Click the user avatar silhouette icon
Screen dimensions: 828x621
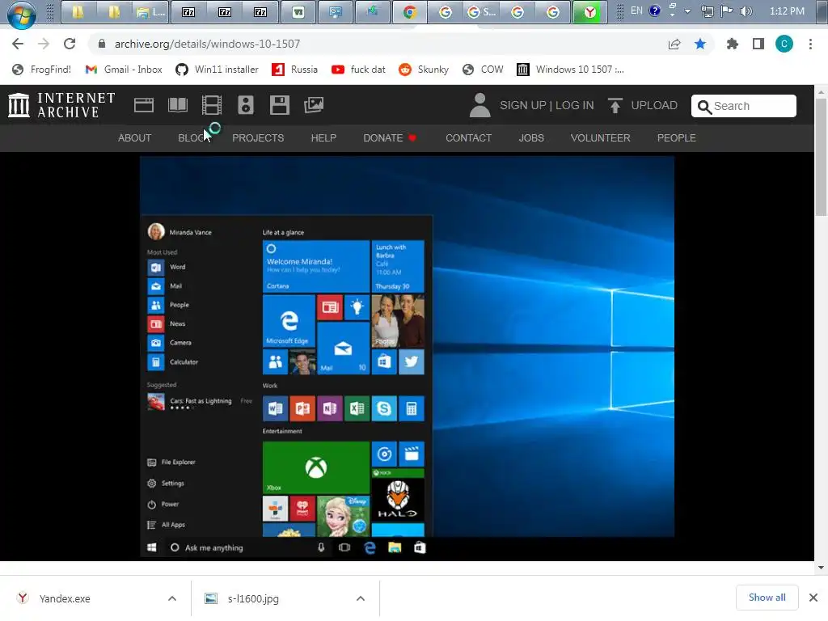coord(479,105)
